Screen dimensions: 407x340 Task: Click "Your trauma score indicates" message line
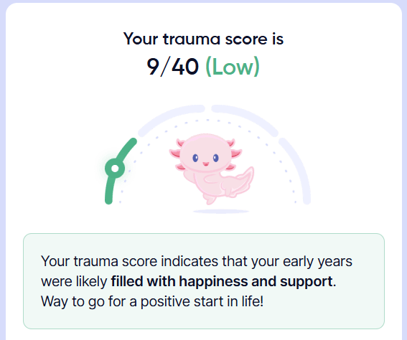(x=197, y=261)
